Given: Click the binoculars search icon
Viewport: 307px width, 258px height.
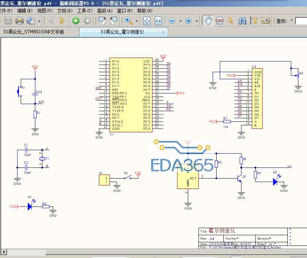Looking at the screenshot, I should click(243, 21).
